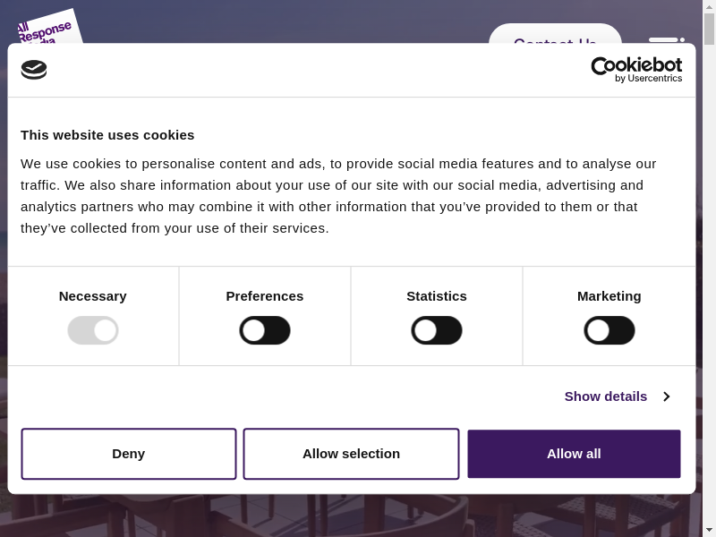Turn on the Marketing cookies switch

click(x=609, y=330)
